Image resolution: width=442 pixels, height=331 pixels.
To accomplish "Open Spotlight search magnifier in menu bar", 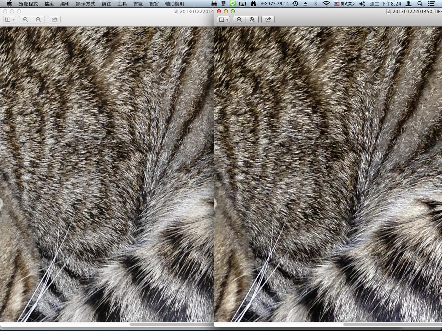I will click(x=420, y=3).
